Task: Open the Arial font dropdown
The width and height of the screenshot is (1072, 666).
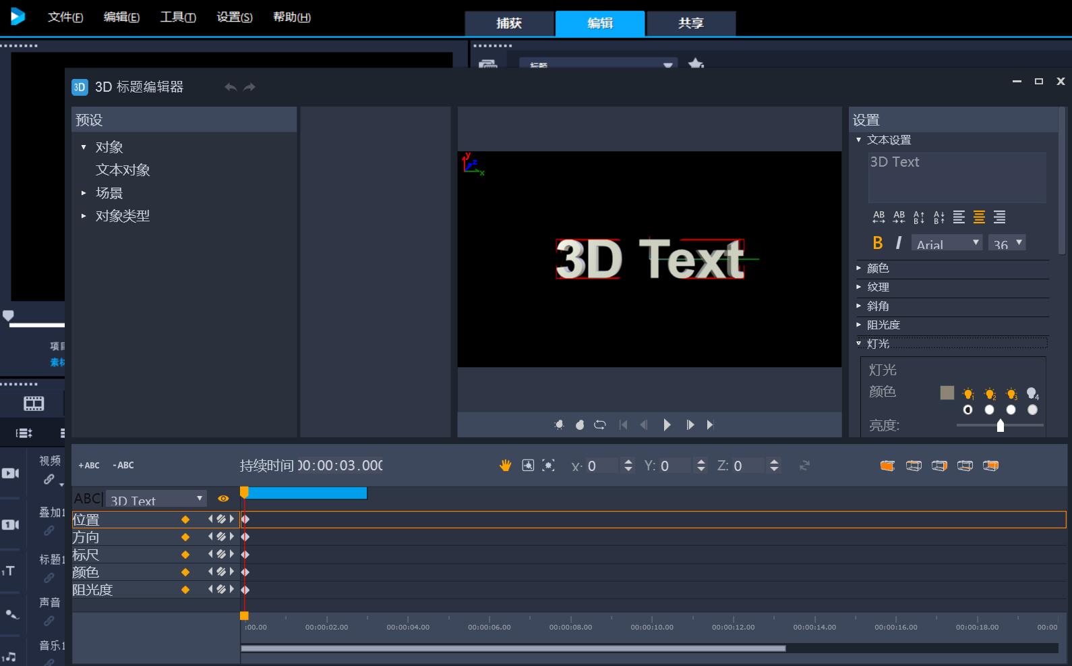Action: [947, 243]
